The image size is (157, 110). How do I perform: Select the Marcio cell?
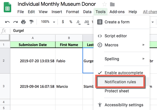coord(69,86)
